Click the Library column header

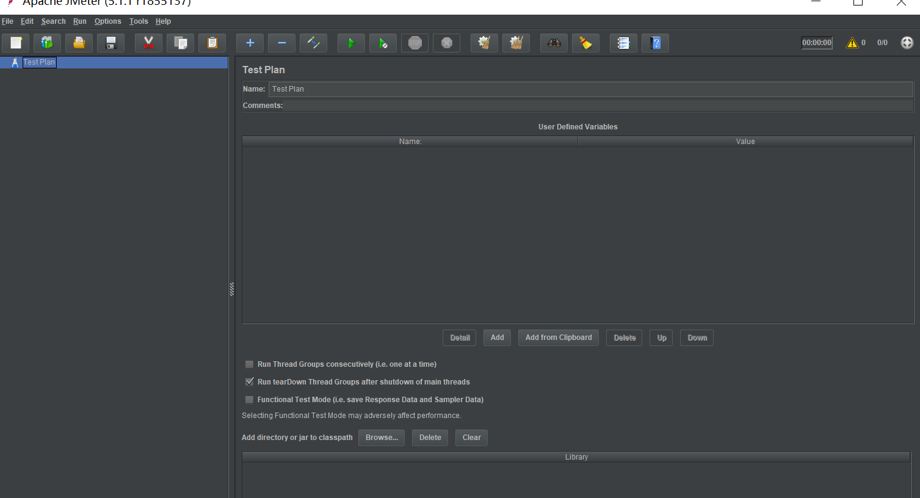coord(576,457)
